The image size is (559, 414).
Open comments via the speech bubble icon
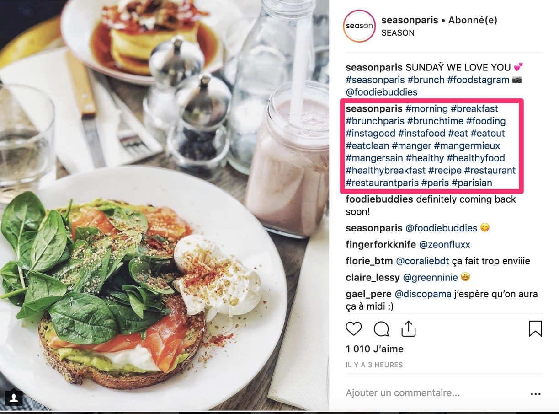381,328
